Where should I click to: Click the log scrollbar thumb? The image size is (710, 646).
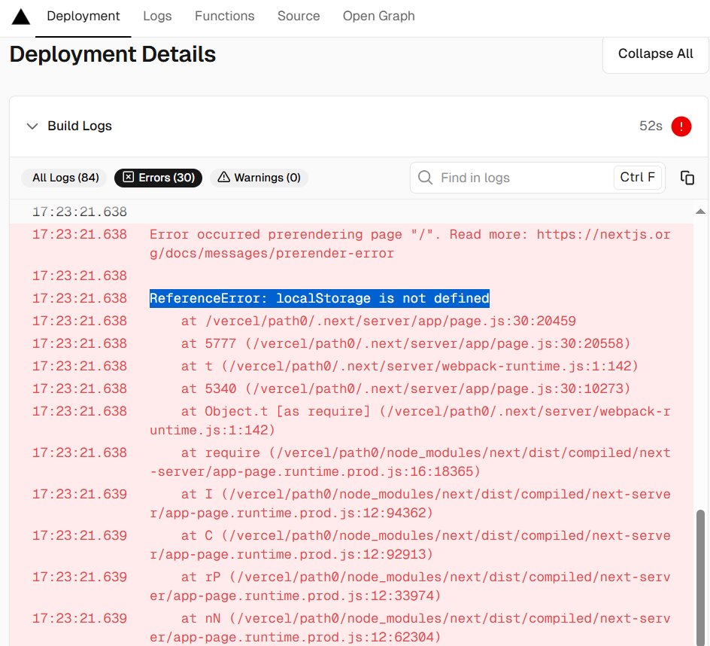pos(700,578)
